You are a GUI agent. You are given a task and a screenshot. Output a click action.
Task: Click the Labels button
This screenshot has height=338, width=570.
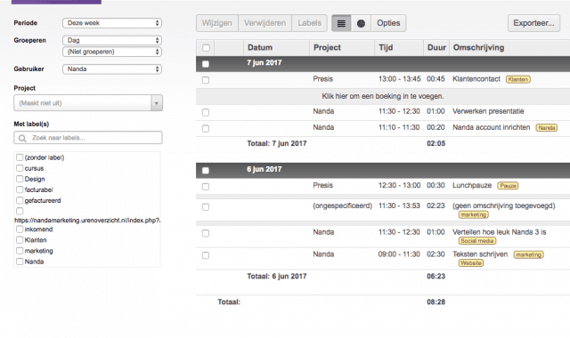point(309,23)
